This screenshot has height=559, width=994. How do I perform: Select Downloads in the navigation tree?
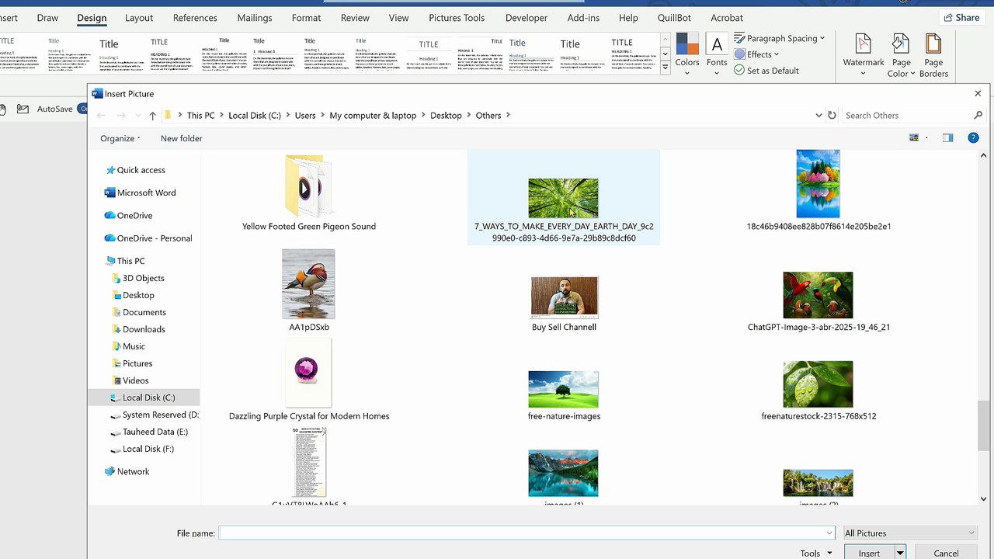pos(144,329)
